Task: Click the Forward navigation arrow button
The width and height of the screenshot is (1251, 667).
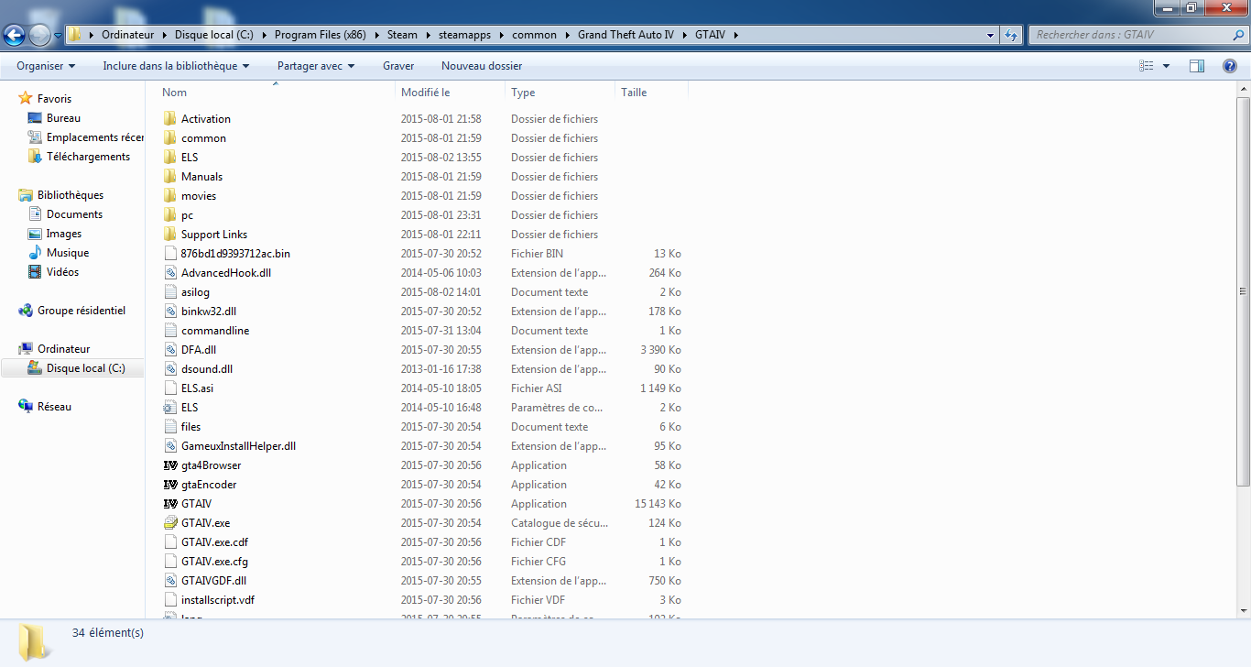Action: click(x=40, y=35)
